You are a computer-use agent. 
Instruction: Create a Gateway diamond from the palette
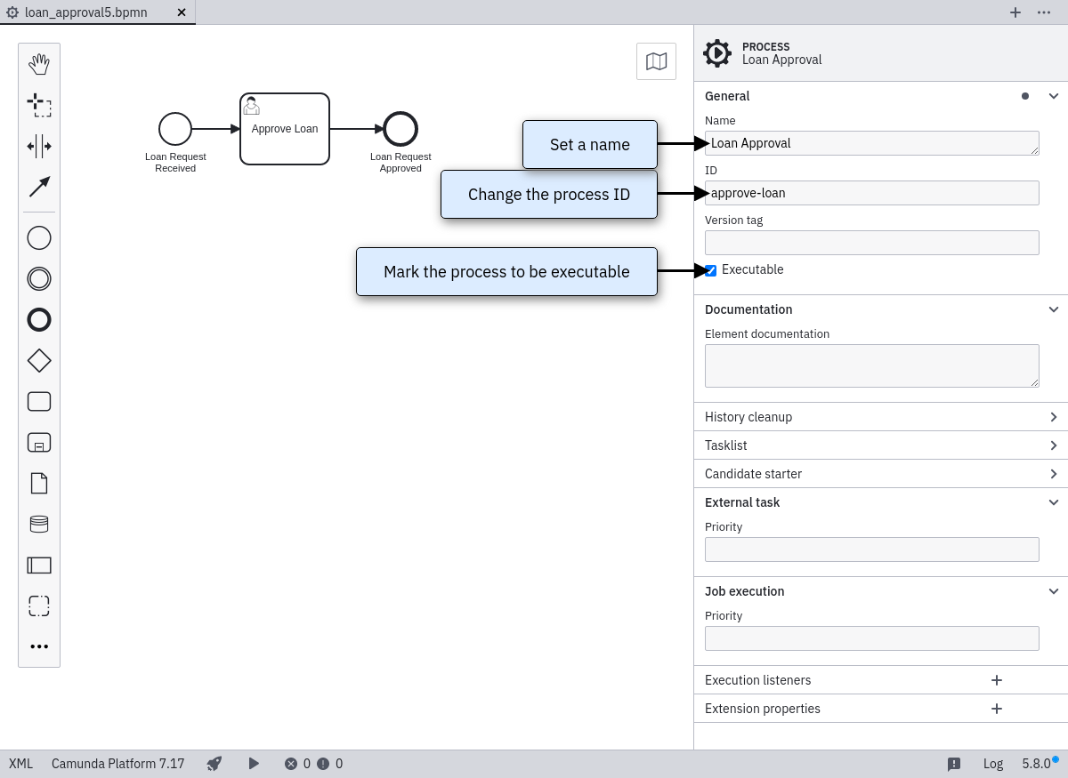[39, 360]
